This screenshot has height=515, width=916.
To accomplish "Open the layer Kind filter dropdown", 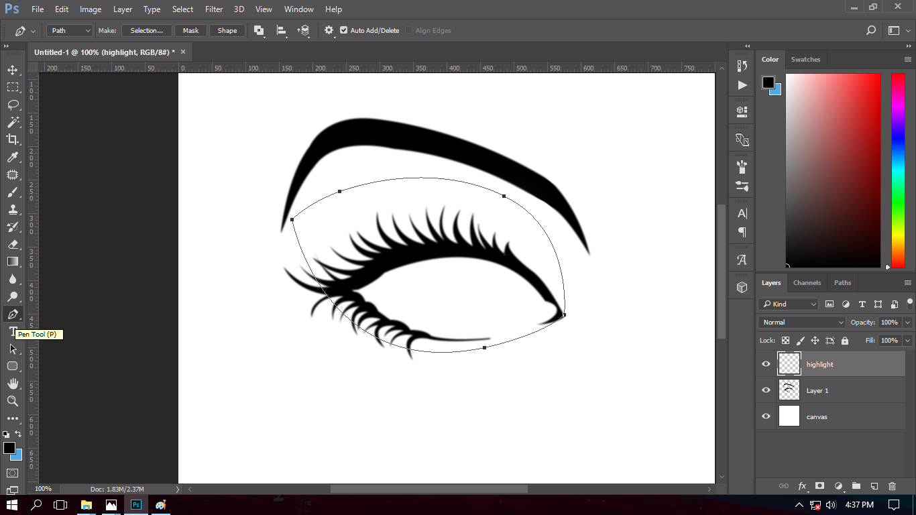I will point(789,304).
